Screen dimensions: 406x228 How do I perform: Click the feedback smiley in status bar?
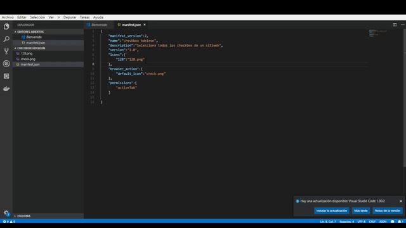click(392, 222)
